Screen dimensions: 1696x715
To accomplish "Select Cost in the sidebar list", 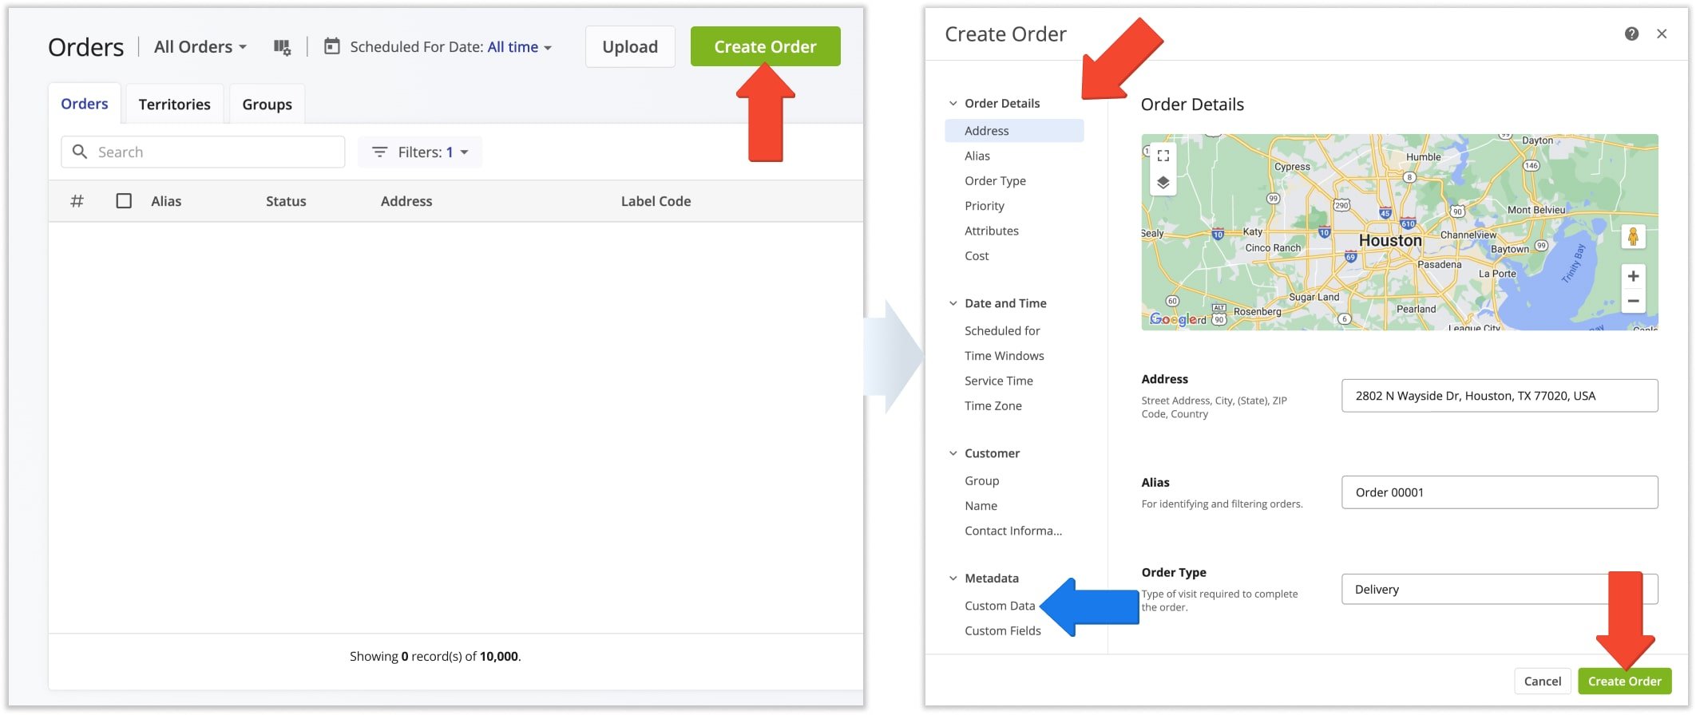I will pyautogui.click(x=976, y=255).
